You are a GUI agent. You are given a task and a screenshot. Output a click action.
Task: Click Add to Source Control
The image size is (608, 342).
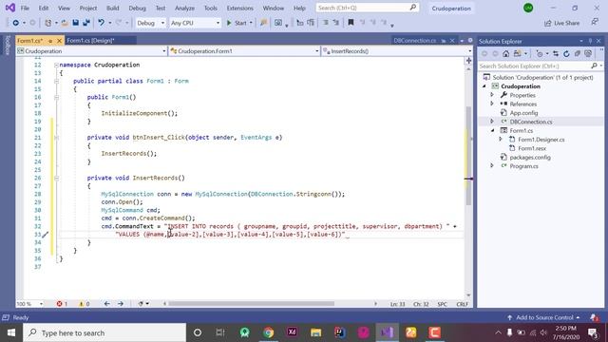coord(544,317)
